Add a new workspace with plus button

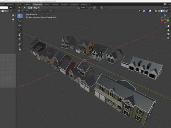pyautogui.click(x=89, y=5)
